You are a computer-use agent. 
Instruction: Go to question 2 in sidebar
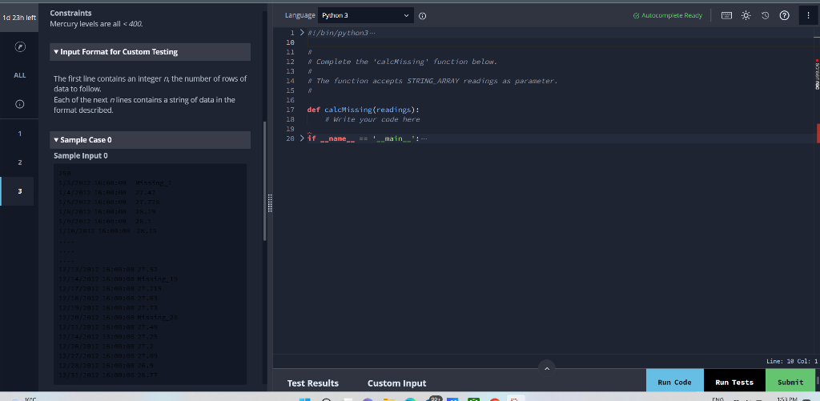coord(19,162)
